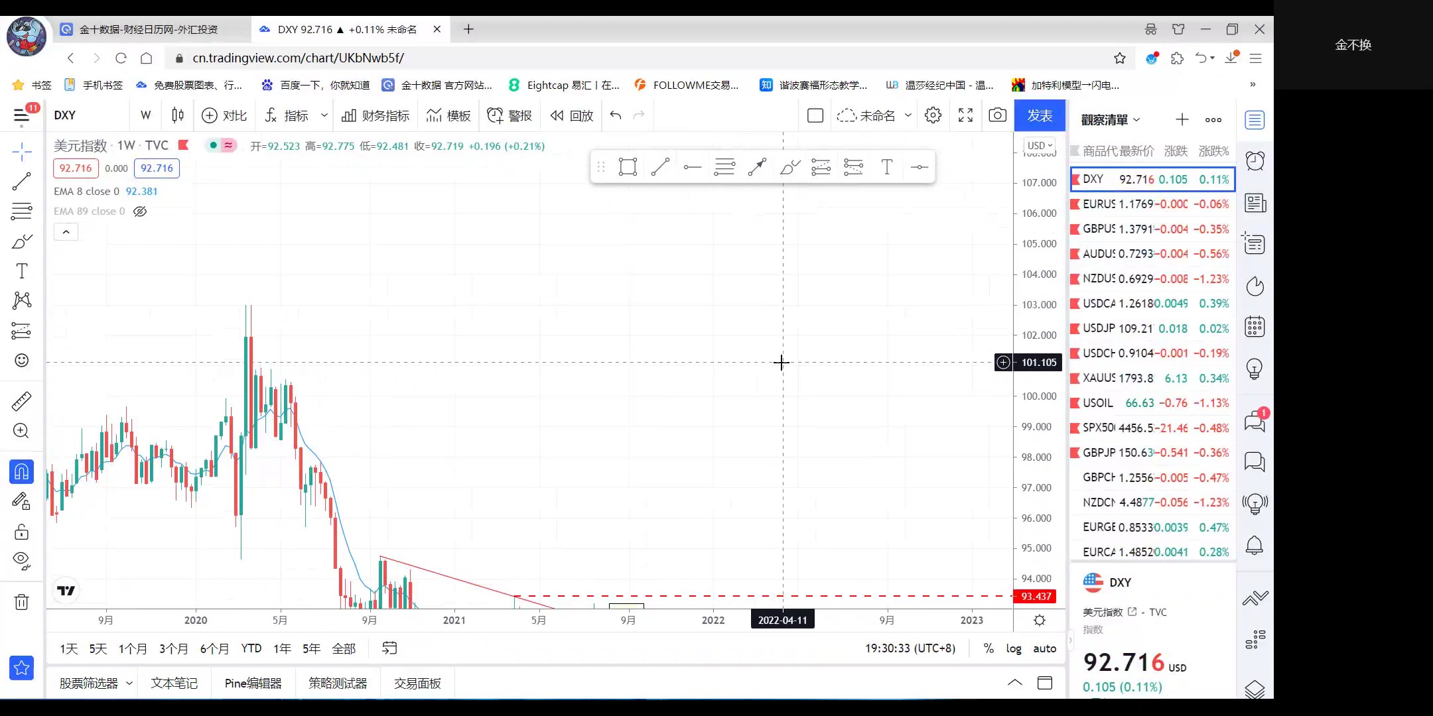The width and height of the screenshot is (1433, 716).
Task: Select the text annotation tool
Action: click(x=21, y=271)
